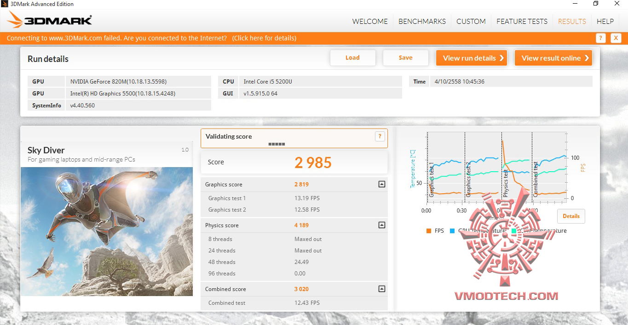Minimize the 3DMark window
This screenshot has width=628, height=325.
point(575,4)
